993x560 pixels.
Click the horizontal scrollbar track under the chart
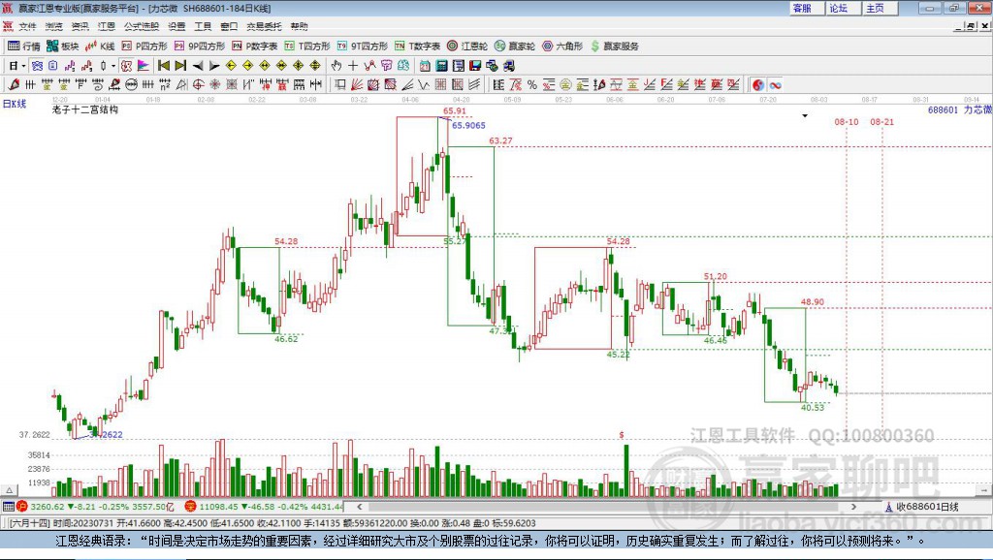tap(606, 506)
